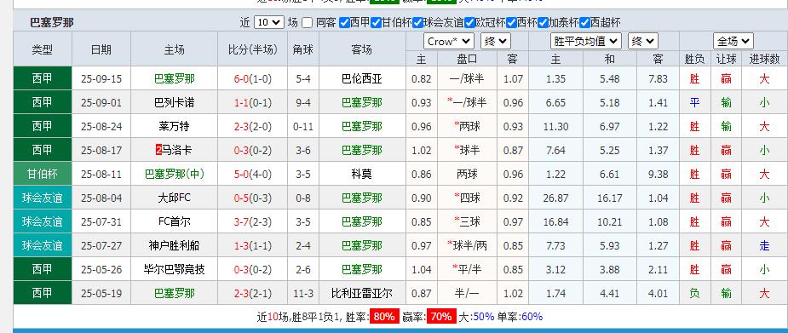Click odds value 26.87 in 大邱FC row

click(x=555, y=198)
